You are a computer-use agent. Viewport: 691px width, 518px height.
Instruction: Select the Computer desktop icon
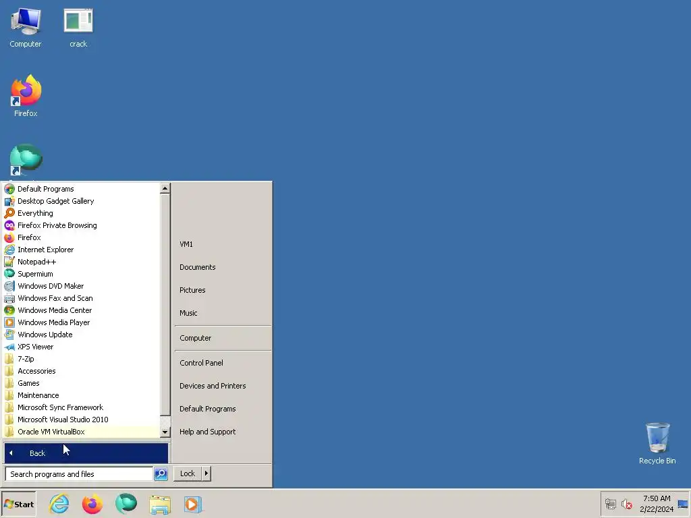[x=26, y=27]
